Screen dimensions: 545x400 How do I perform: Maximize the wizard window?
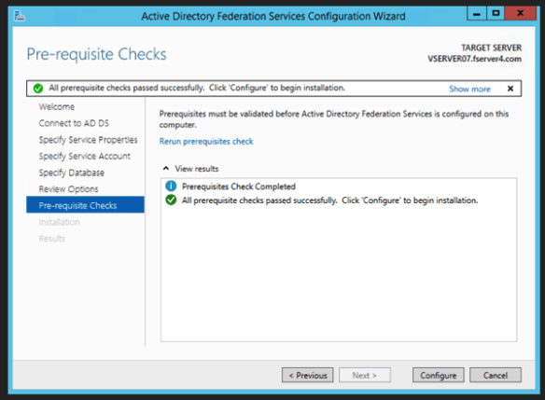click(x=496, y=13)
